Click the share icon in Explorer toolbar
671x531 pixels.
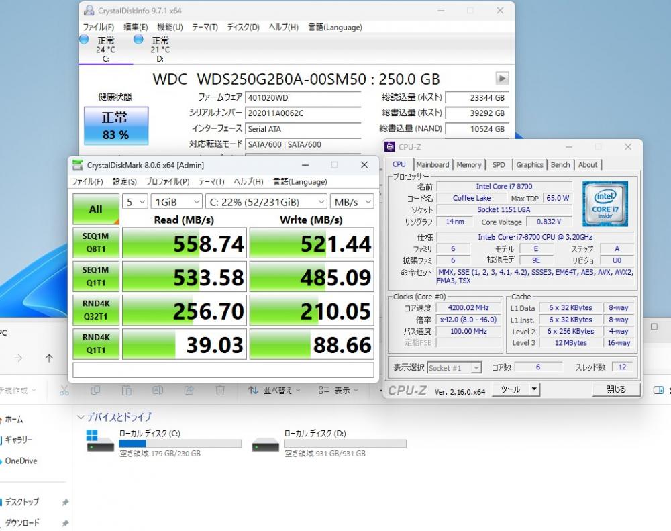[x=189, y=390]
